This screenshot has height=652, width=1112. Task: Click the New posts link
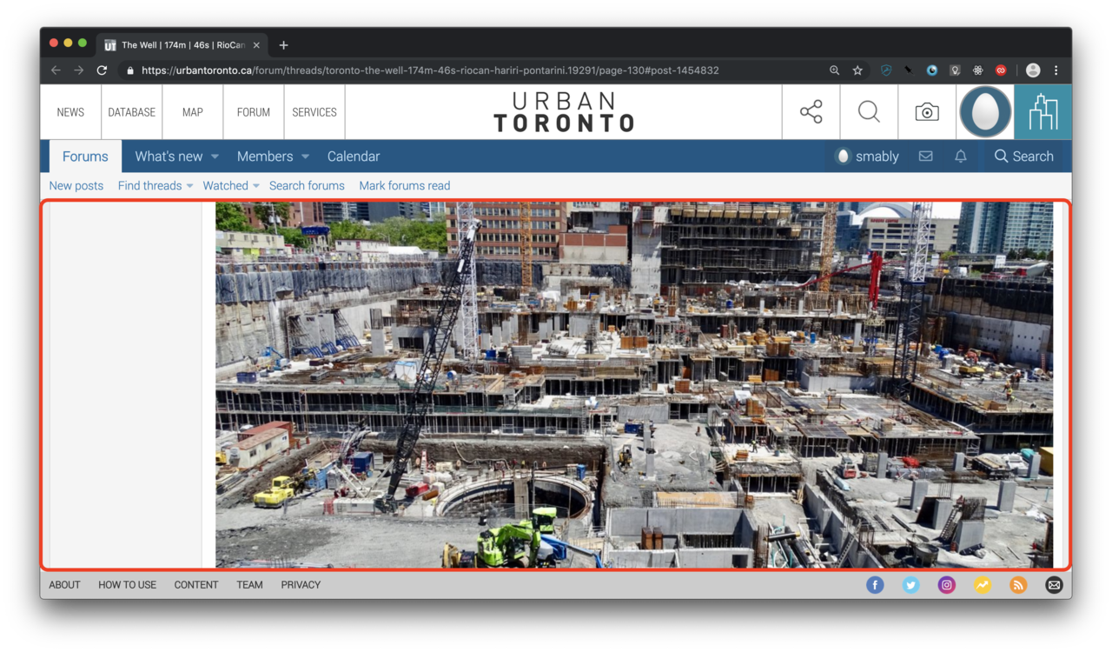pyautogui.click(x=76, y=186)
